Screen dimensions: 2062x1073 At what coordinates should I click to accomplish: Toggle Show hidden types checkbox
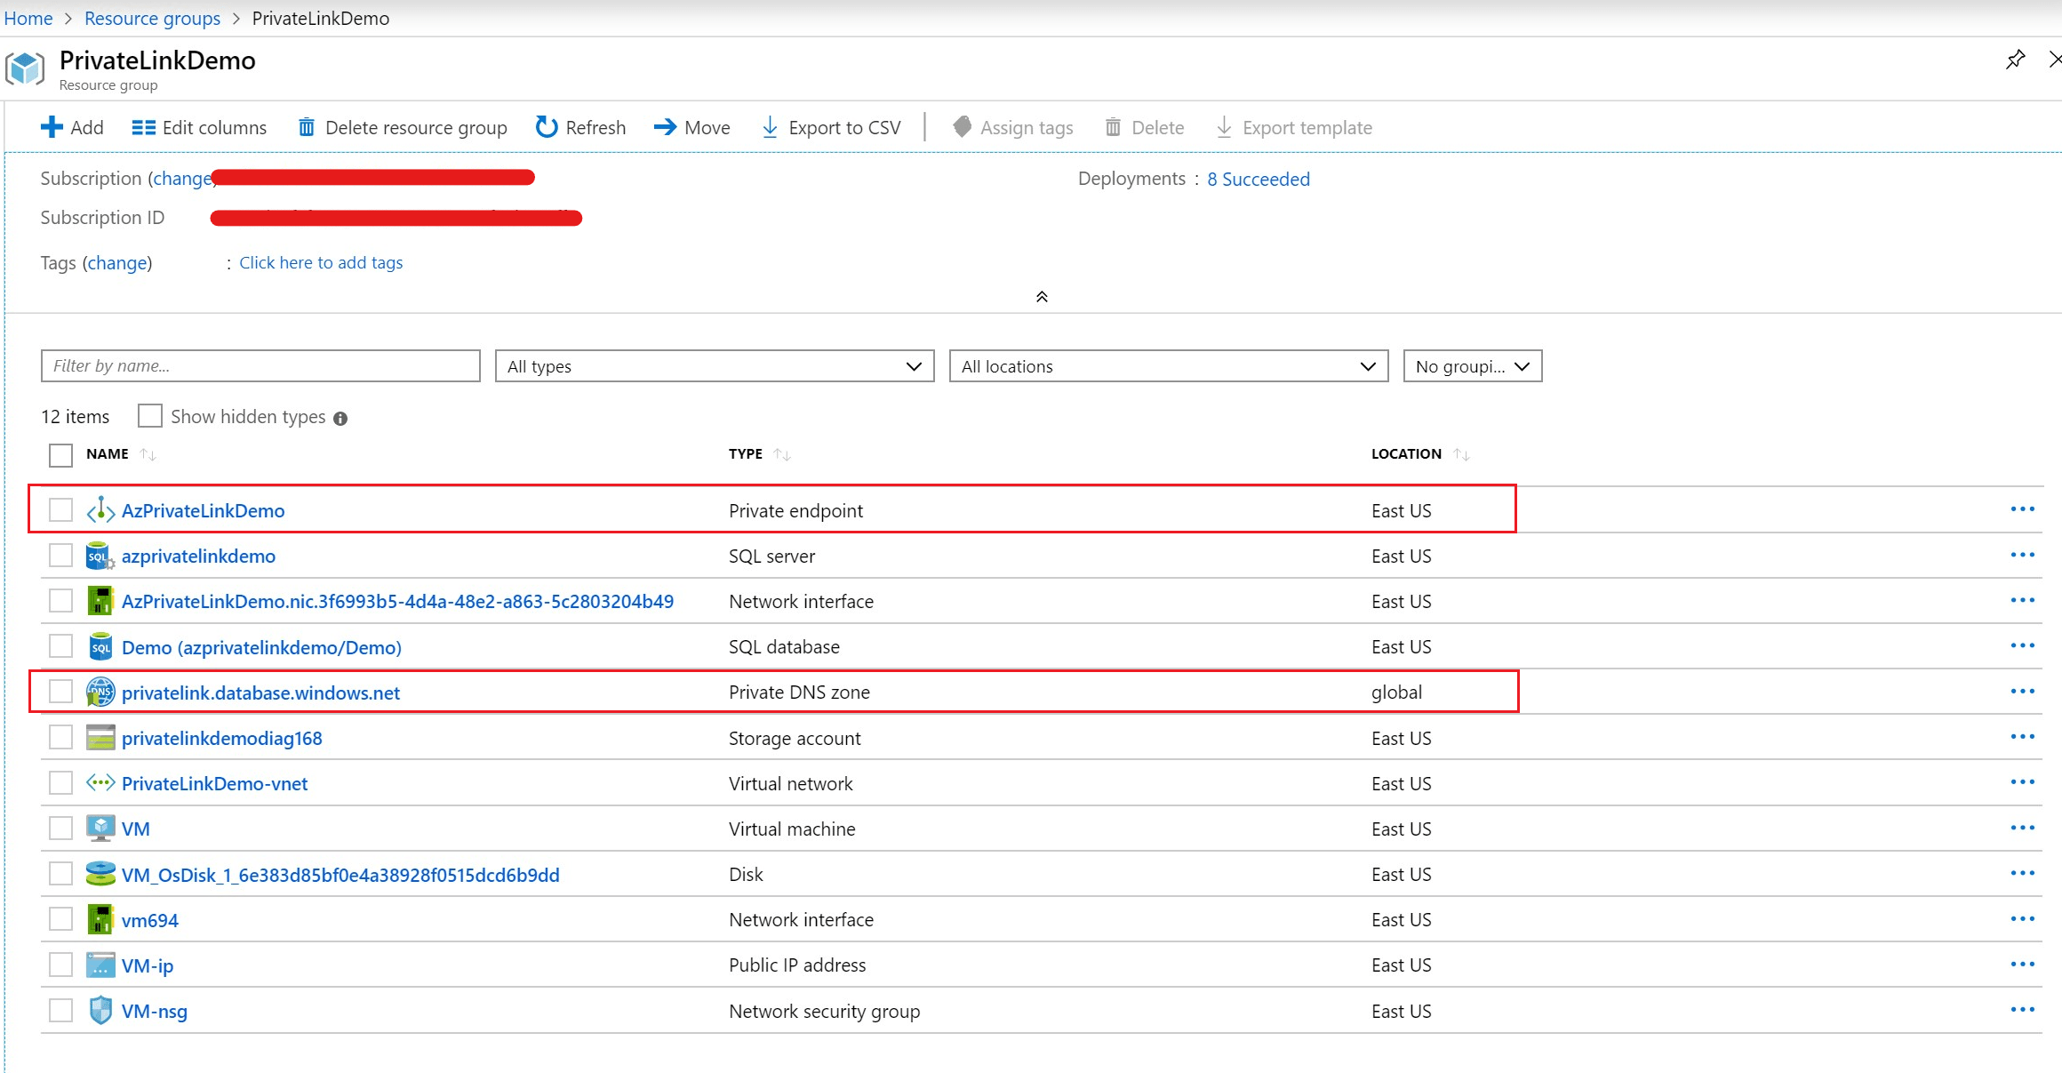150,416
